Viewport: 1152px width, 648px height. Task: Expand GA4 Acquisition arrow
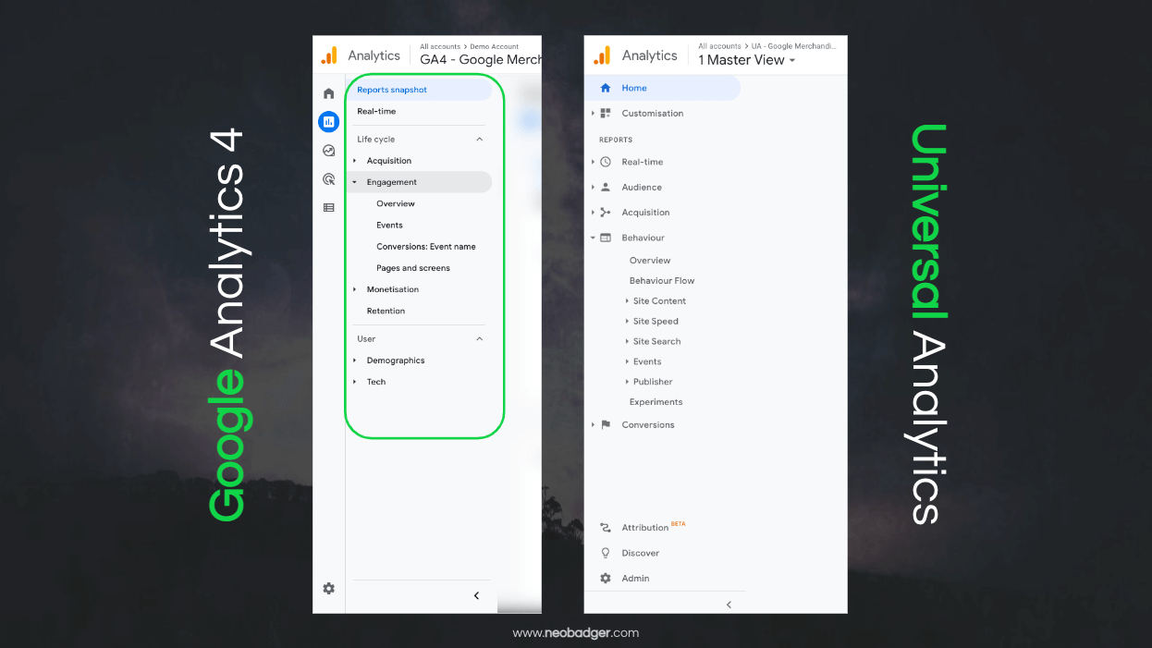(x=354, y=161)
